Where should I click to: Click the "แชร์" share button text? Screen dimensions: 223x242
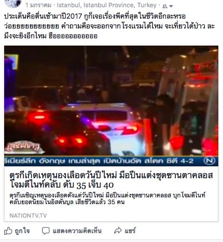tap(130, 231)
